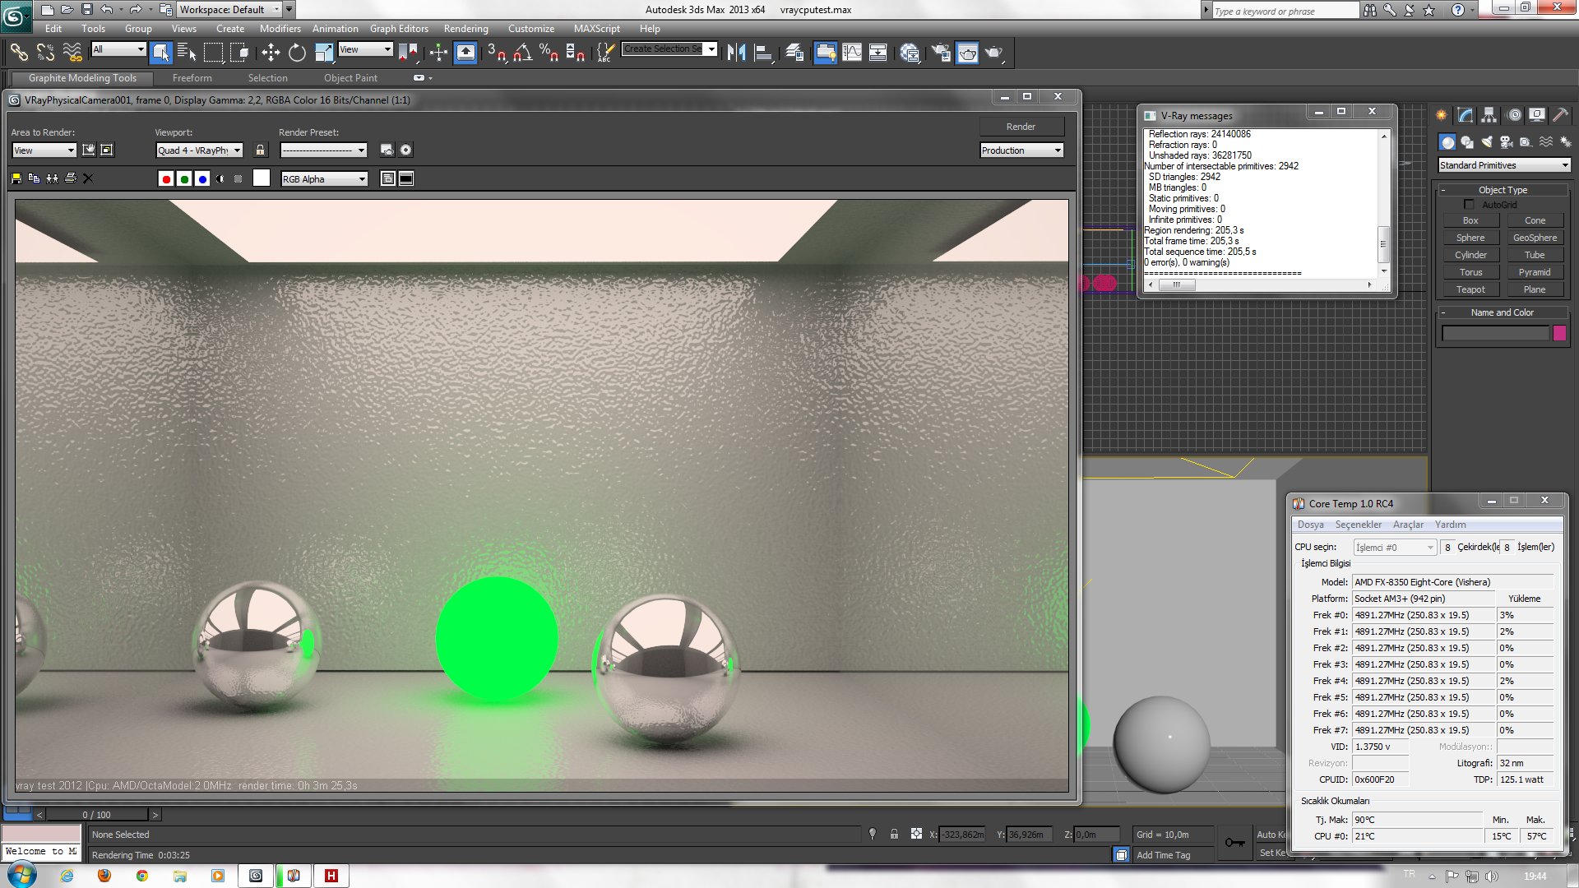Open the Modify command panel tab
The width and height of the screenshot is (1579, 888).
click(x=1465, y=115)
